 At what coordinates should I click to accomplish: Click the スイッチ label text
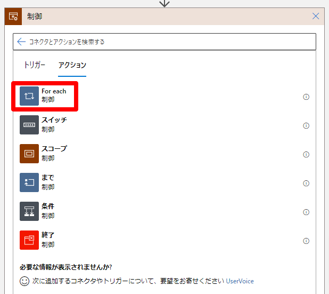(54, 120)
